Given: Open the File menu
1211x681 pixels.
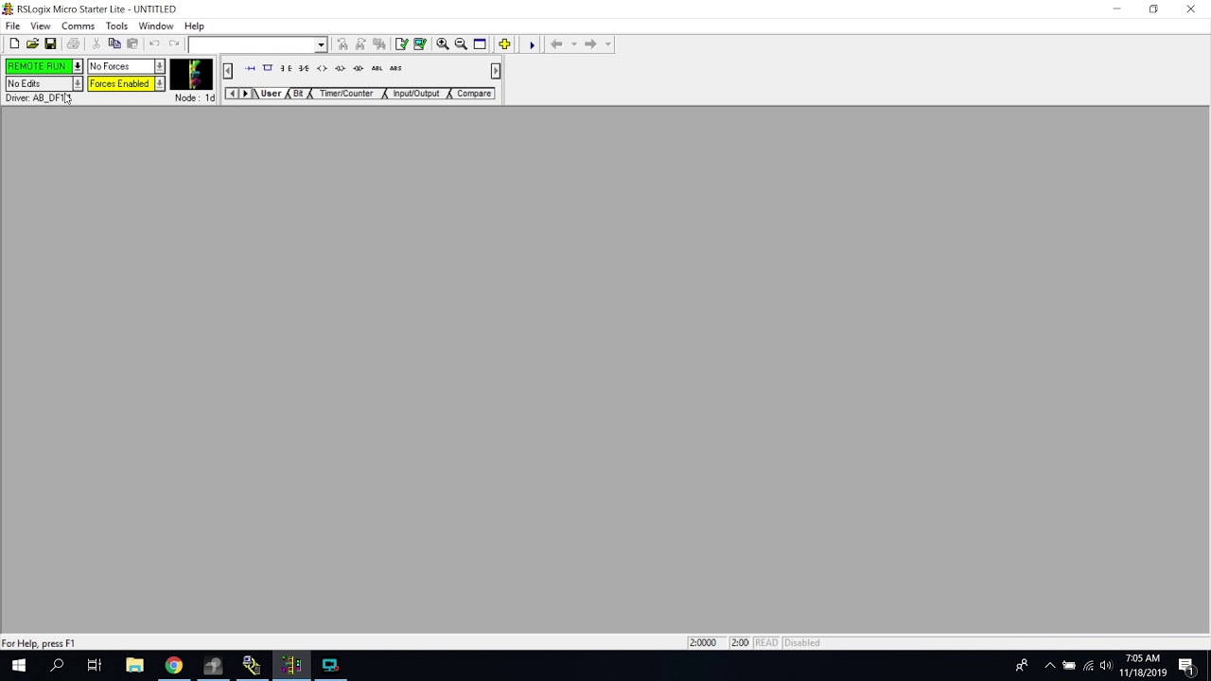Looking at the screenshot, I should click(x=12, y=26).
